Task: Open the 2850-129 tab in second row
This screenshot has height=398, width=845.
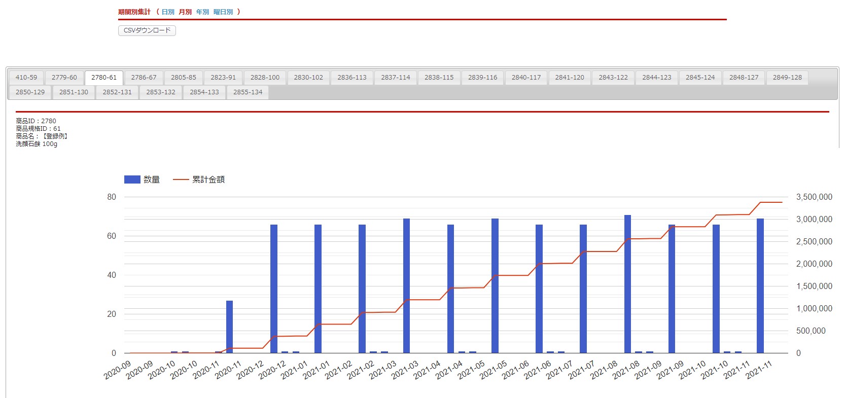Action: pos(30,92)
